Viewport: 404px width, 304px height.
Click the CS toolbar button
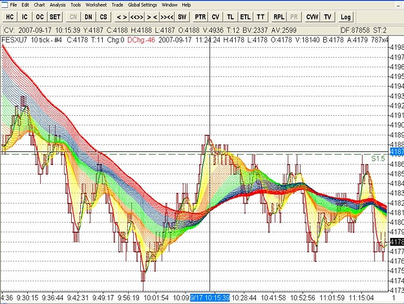(x=103, y=17)
